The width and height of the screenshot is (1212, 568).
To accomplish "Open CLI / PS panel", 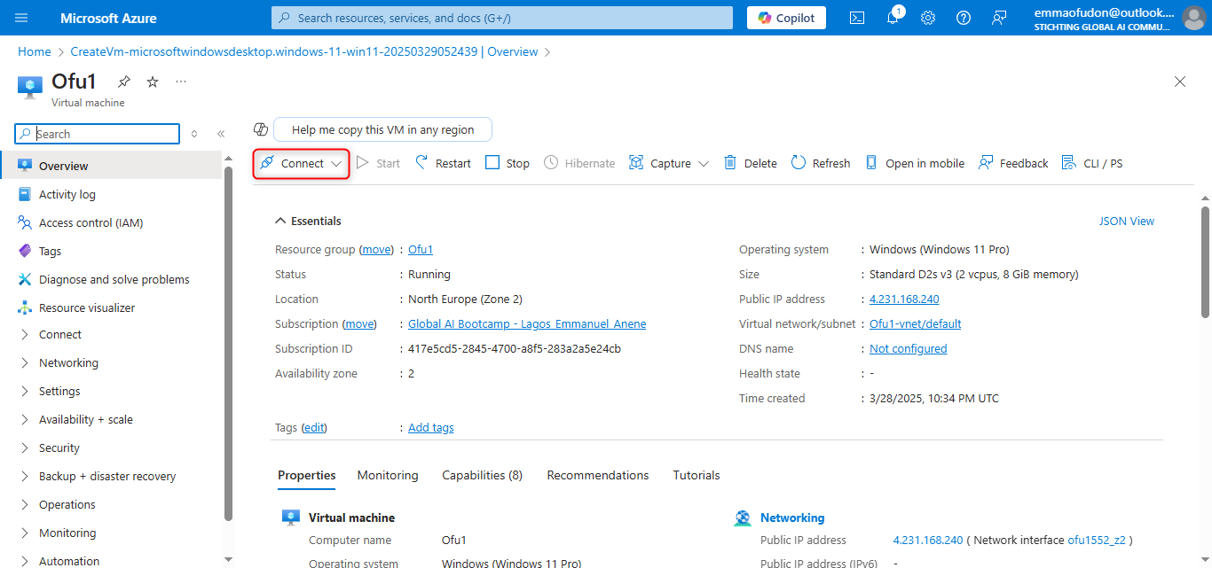I will [x=1092, y=163].
